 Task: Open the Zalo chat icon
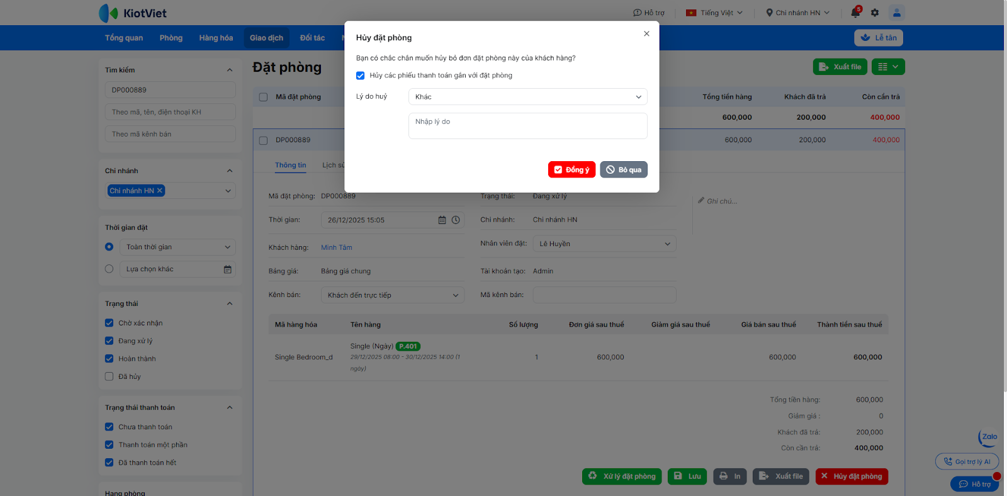click(x=989, y=437)
